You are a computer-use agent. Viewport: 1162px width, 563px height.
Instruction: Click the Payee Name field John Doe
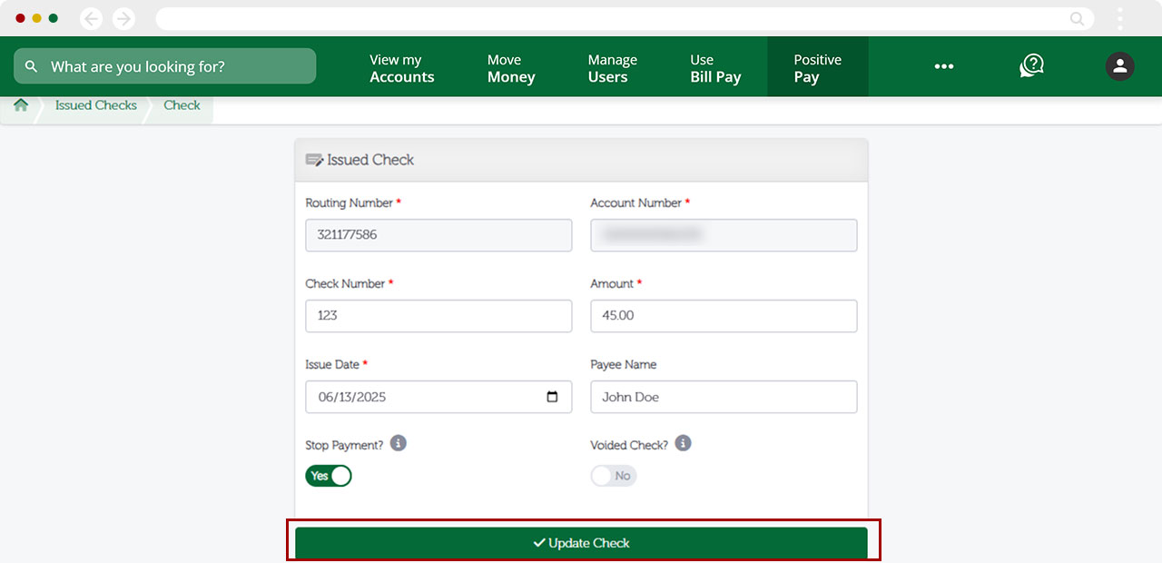pos(724,397)
